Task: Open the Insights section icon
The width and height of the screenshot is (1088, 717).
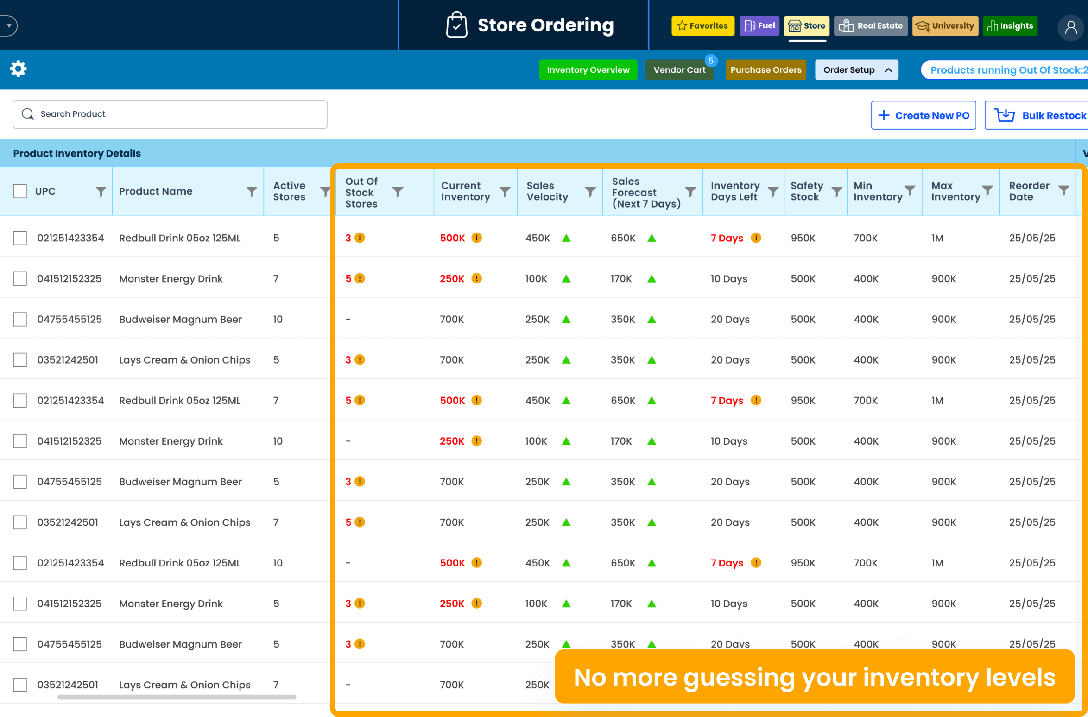Action: click(x=993, y=26)
